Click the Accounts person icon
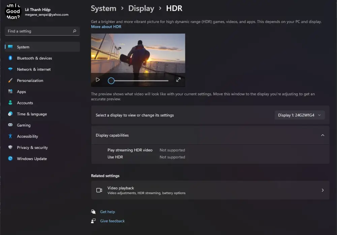The image size is (337, 235). pos(10,102)
